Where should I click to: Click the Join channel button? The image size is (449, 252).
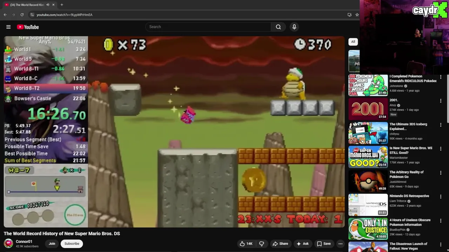coord(52,244)
